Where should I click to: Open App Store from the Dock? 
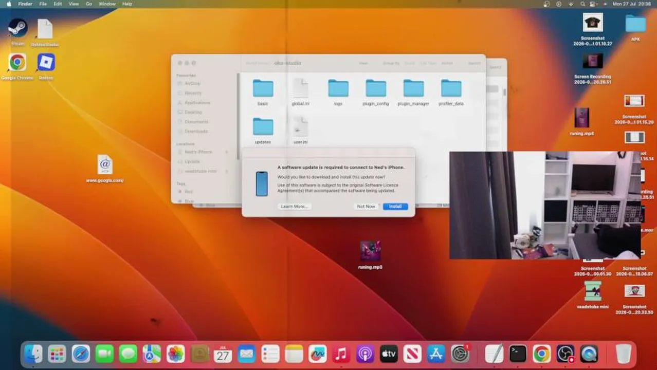point(436,354)
